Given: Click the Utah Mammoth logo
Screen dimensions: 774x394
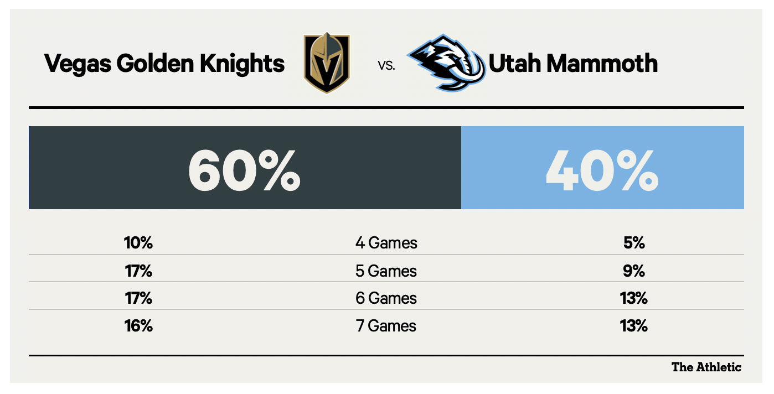Looking at the screenshot, I should tap(446, 63).
